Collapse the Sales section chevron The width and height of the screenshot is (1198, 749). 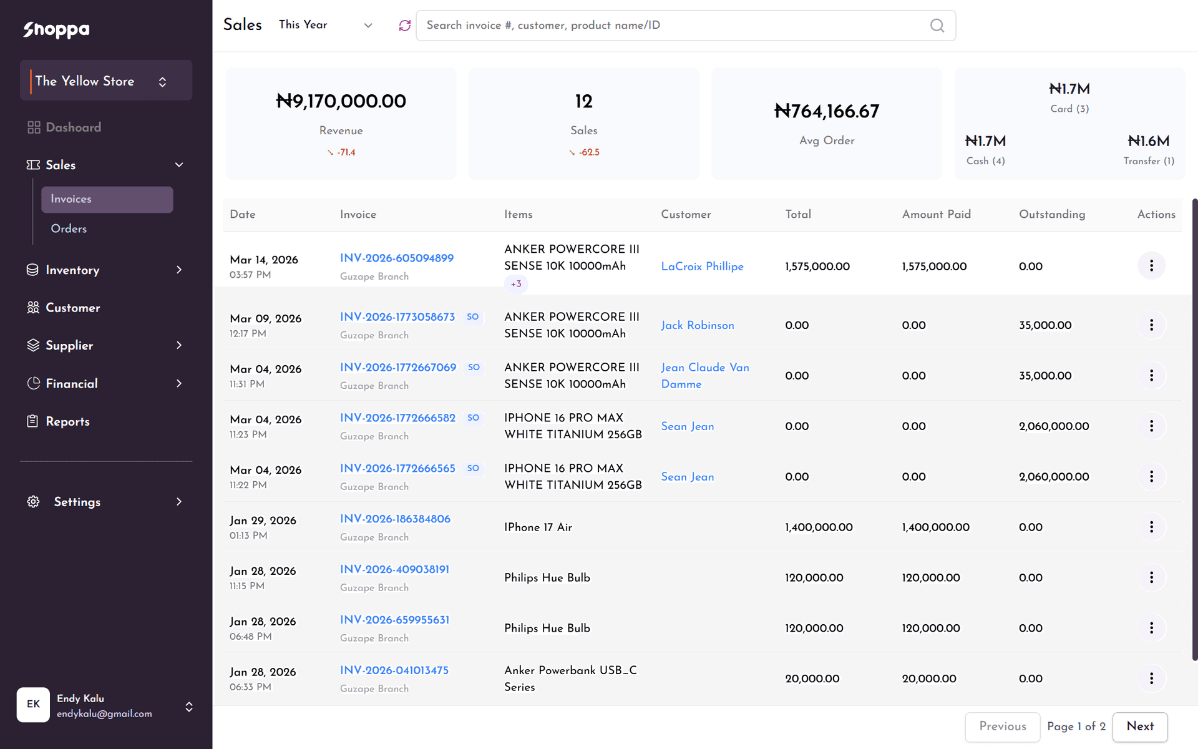tap(178, 165)
